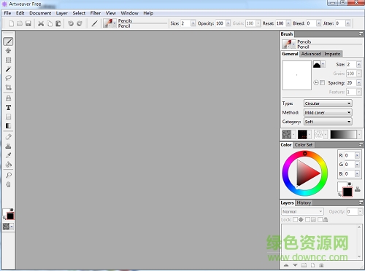
Task: Open the File menu
Action: [x=7, y=13]
